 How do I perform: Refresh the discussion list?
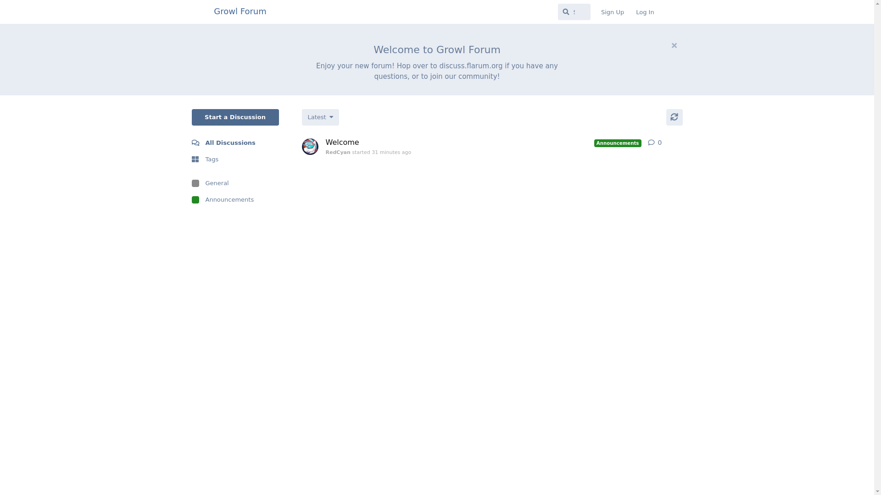[674, 117]
